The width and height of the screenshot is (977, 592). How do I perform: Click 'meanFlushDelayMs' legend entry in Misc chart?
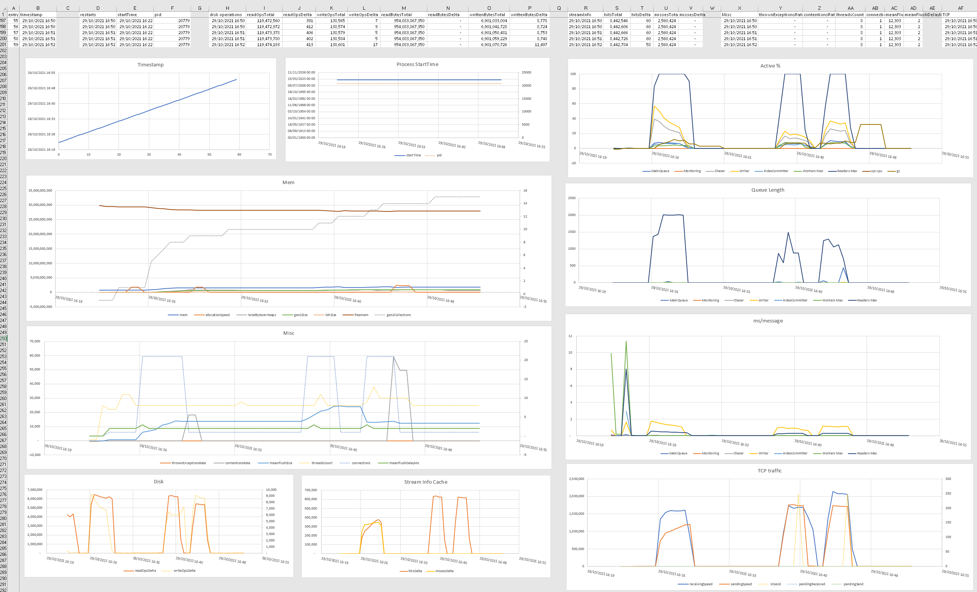click(x=398, y=463)
